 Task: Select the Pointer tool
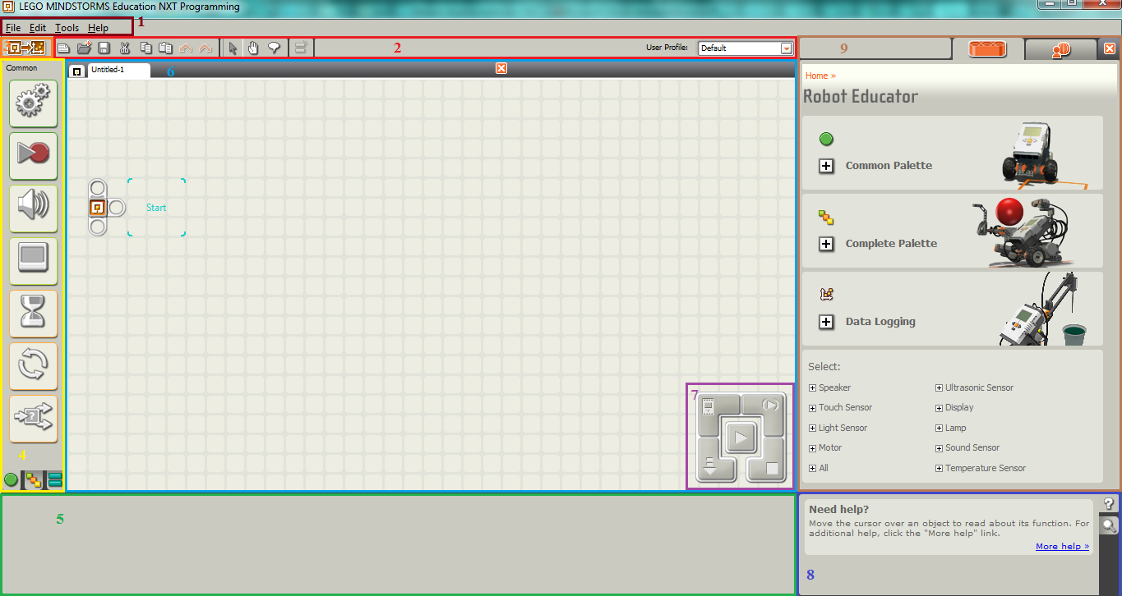233,48
